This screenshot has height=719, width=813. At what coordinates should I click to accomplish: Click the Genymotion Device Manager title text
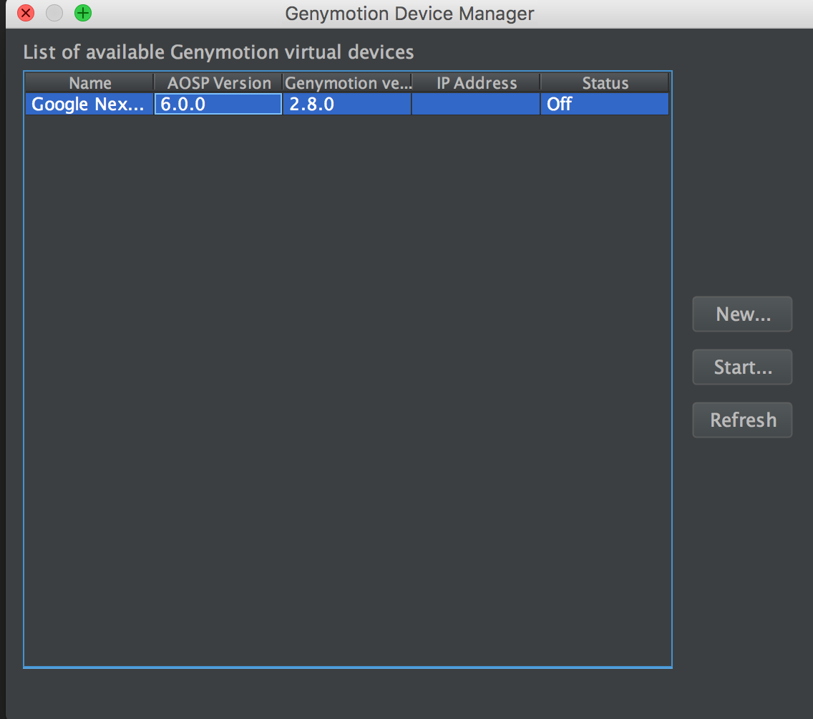[409, 14]
